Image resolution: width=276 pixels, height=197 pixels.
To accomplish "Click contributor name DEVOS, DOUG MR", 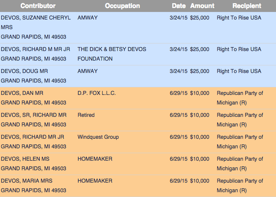I will click(24, 71).
